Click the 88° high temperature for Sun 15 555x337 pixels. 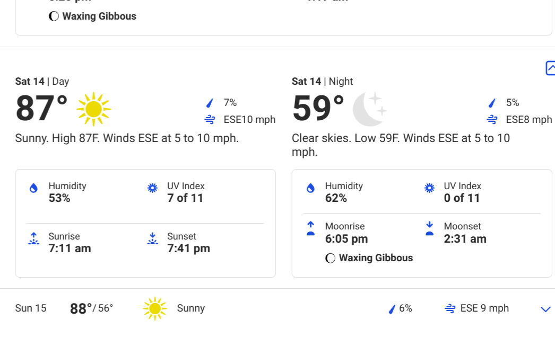click(81, 309)
